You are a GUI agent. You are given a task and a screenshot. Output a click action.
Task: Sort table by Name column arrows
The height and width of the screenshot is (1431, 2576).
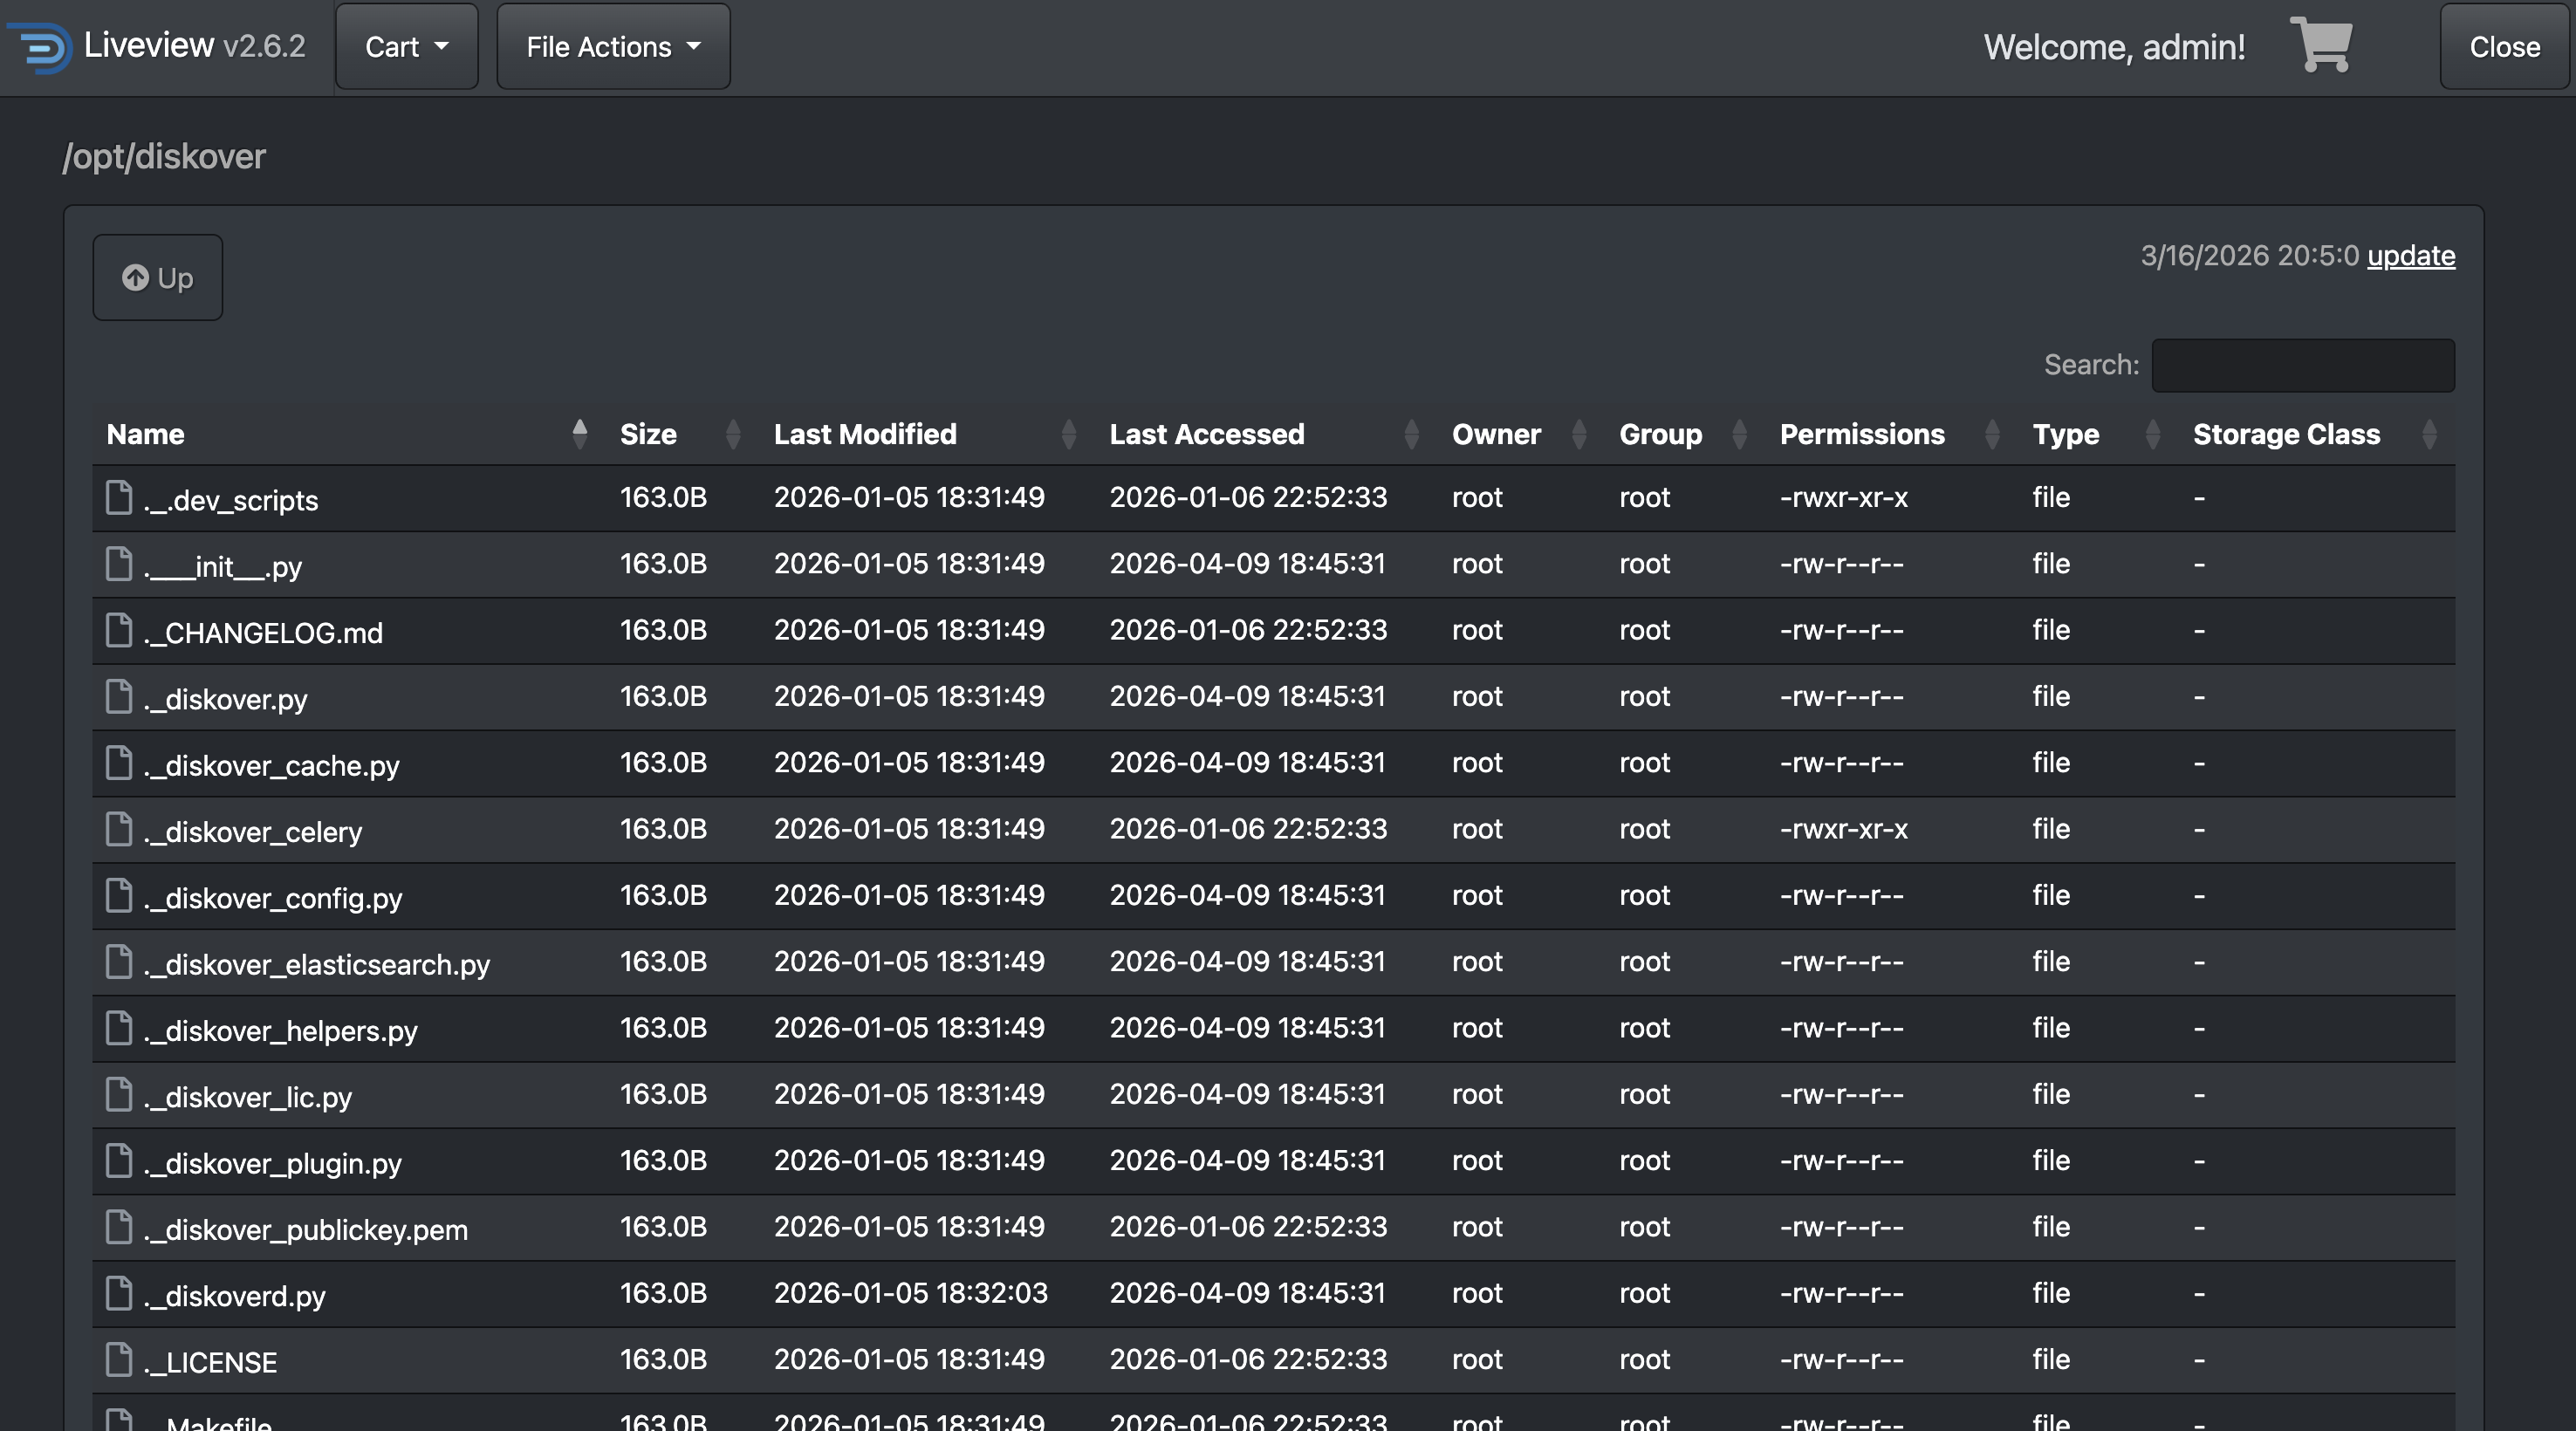[579, 434]
